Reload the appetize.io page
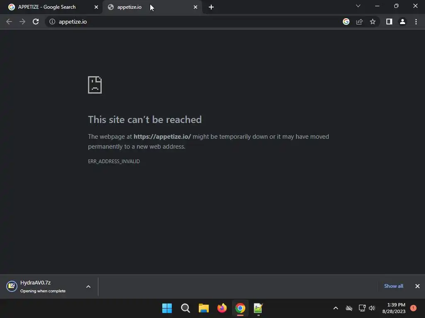Screen dimensions: 425x318 coord(36,22)
